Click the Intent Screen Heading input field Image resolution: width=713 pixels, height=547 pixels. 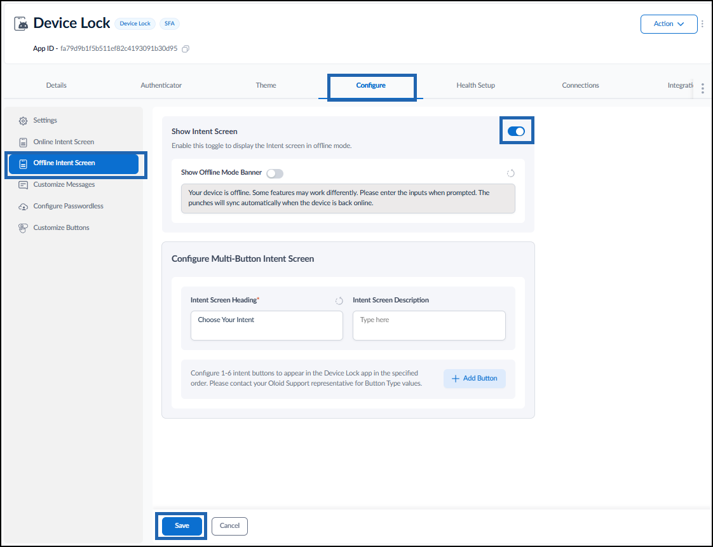coord(266,325)
